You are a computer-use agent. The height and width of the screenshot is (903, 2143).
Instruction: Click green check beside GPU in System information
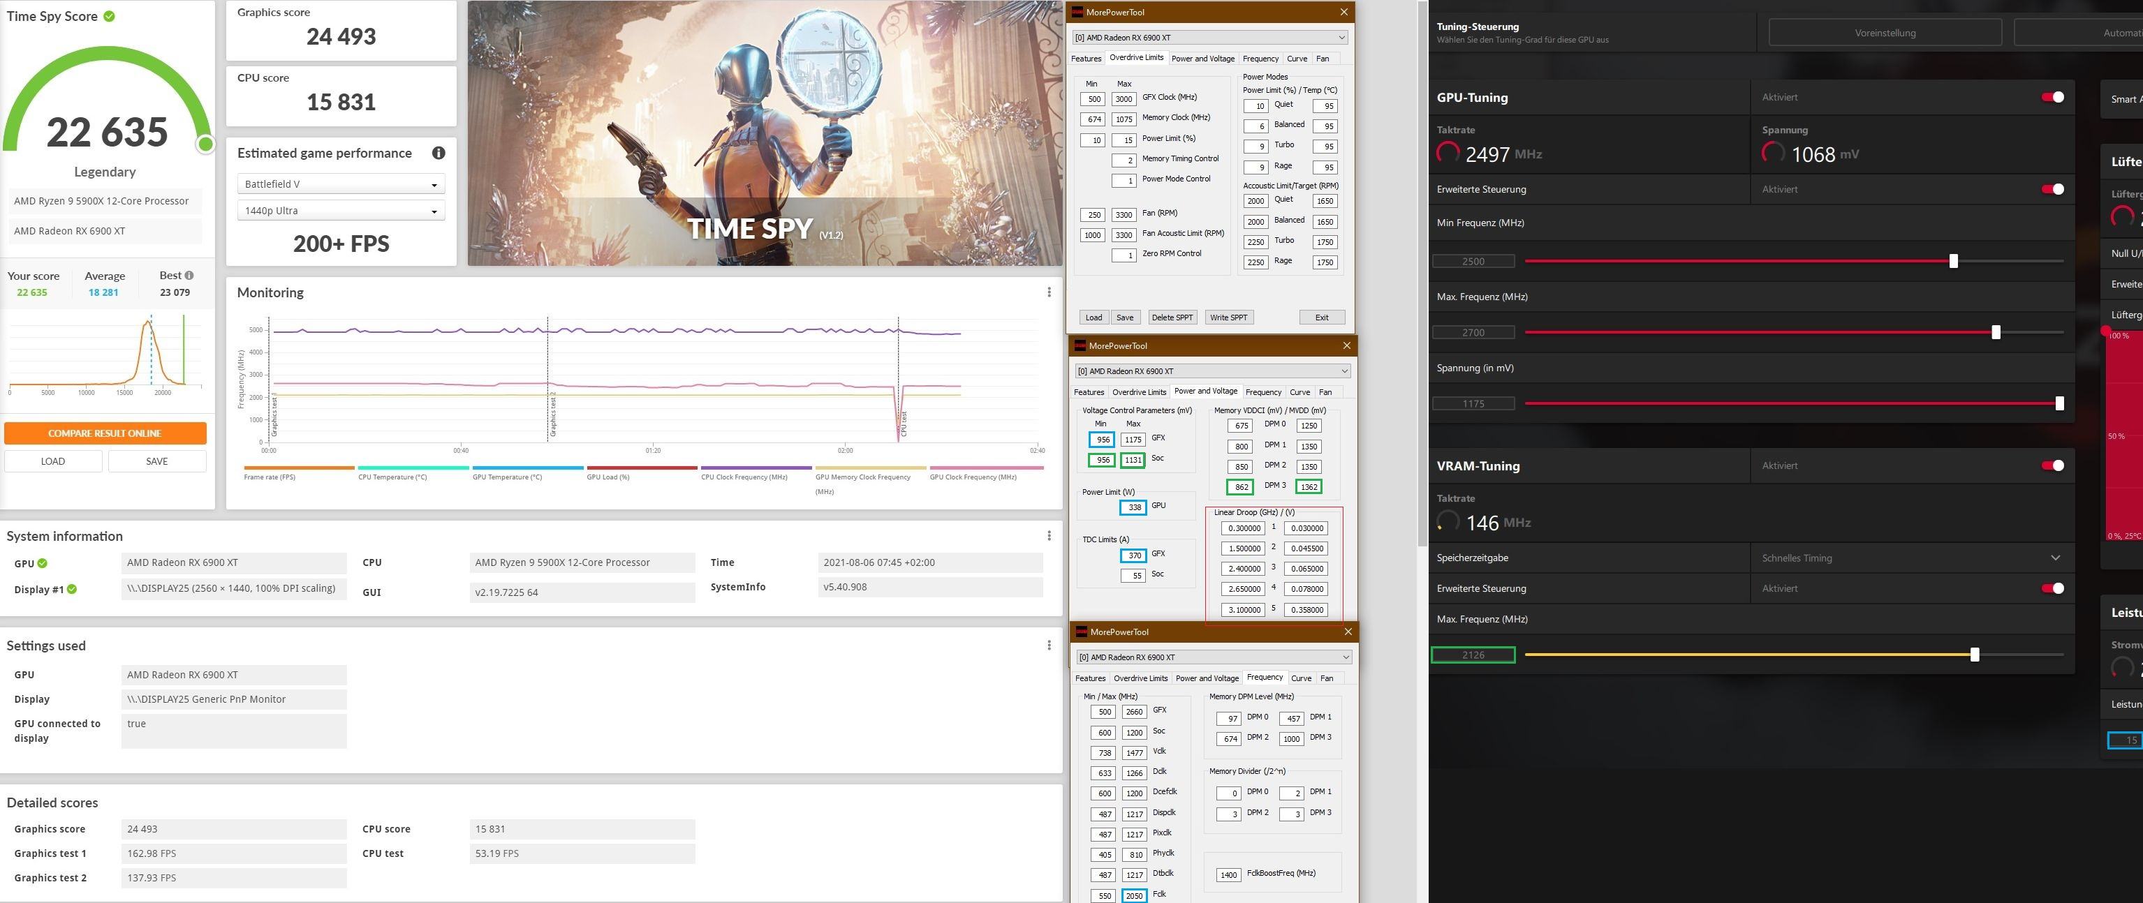pos(43,564)
